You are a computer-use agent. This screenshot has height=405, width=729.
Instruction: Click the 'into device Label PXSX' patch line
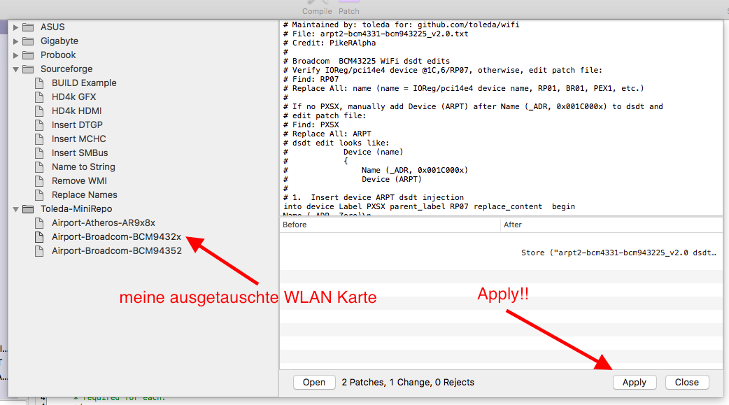pos(429,206)
